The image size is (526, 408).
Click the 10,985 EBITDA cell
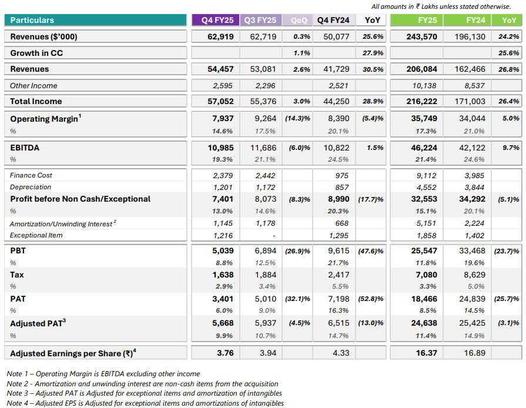tap(220, 148)
